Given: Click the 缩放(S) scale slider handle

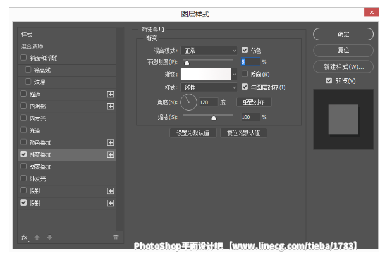Looking at the screenshot, I should click(x=214, y=117).
